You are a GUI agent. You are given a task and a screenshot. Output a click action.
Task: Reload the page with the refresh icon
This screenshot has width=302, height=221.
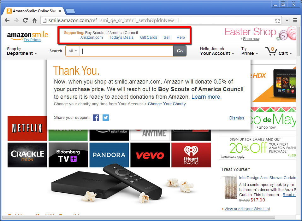(25, 20)
